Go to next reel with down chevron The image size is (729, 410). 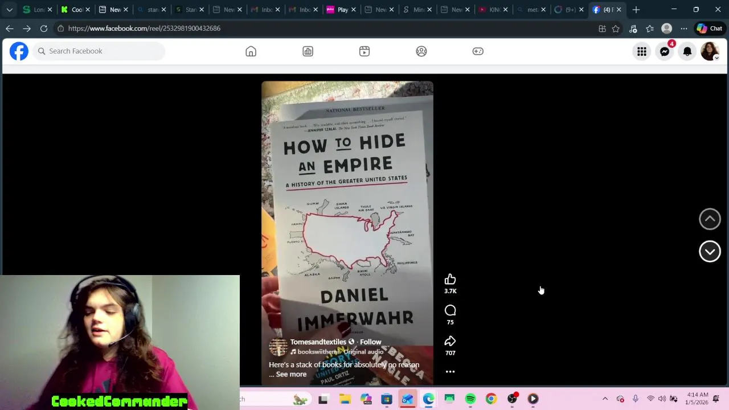(710, 251)
